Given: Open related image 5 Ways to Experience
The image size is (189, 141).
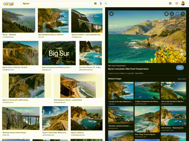Looking at the screenshot, I should [x=147, y=91].
